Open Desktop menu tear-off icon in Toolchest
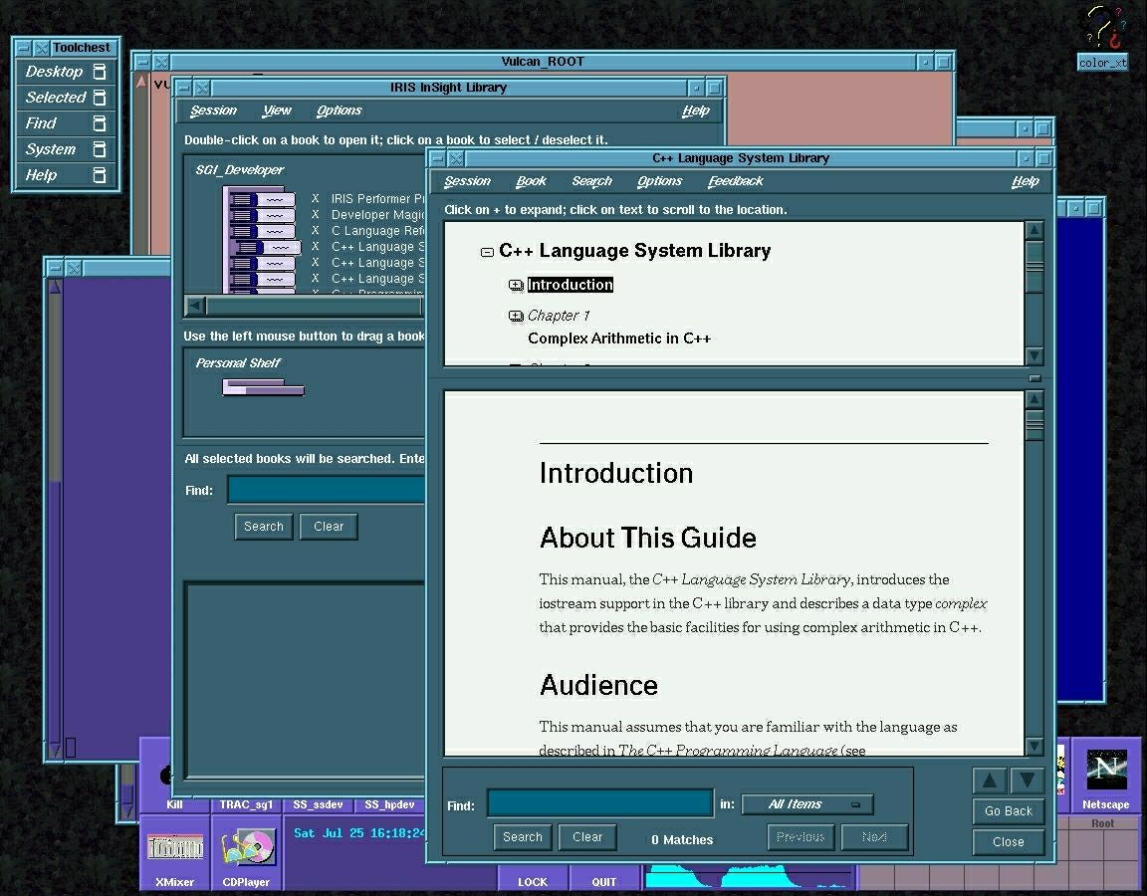The width and height of the screenshot is (1147, 896). pos(100,72)
